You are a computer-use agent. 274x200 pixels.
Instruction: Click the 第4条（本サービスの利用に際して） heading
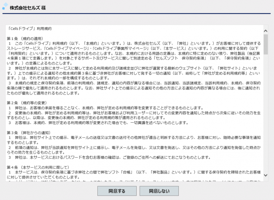coord(38,167)
